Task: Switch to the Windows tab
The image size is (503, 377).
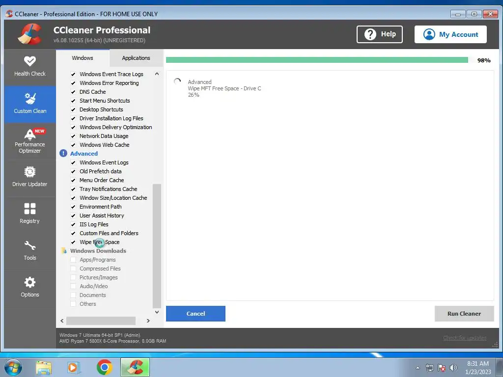Action: click(x=83, y=58)
